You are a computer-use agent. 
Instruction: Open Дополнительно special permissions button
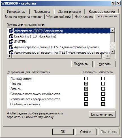102,114
